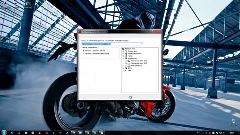Select the 'Извлечь с обновлением файлов' radio button
The width and height of the screenshot is (240, 135).
point(84,54)
